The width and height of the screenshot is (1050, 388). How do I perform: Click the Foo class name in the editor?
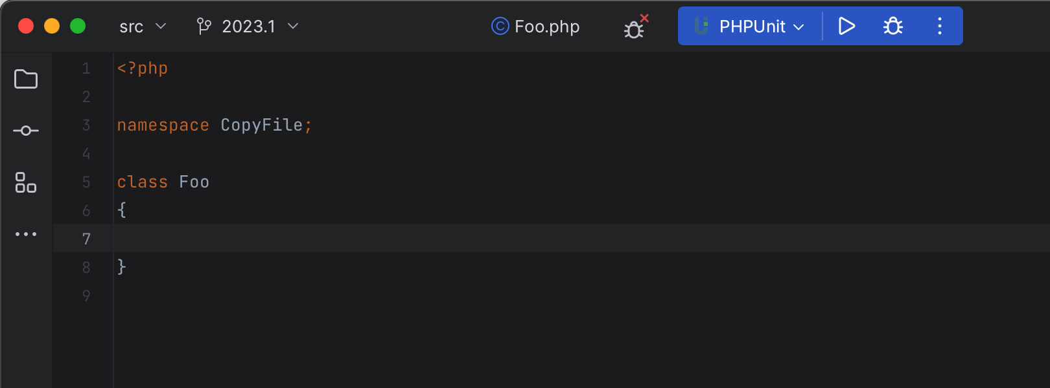click(x=194, y=182)
